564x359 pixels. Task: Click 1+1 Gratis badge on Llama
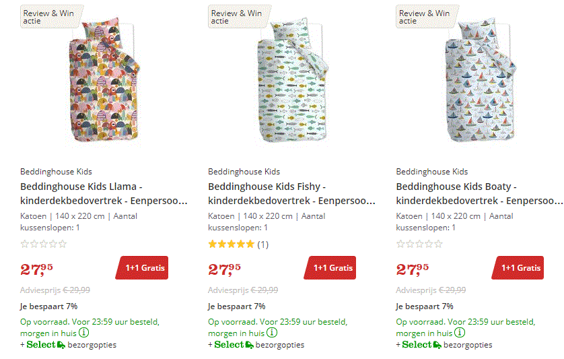(142, 268)
